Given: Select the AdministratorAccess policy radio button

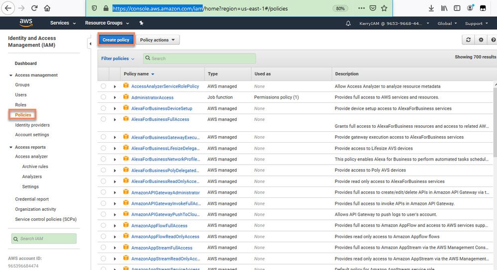Looking at the screenshot, I should click(103, 97).
